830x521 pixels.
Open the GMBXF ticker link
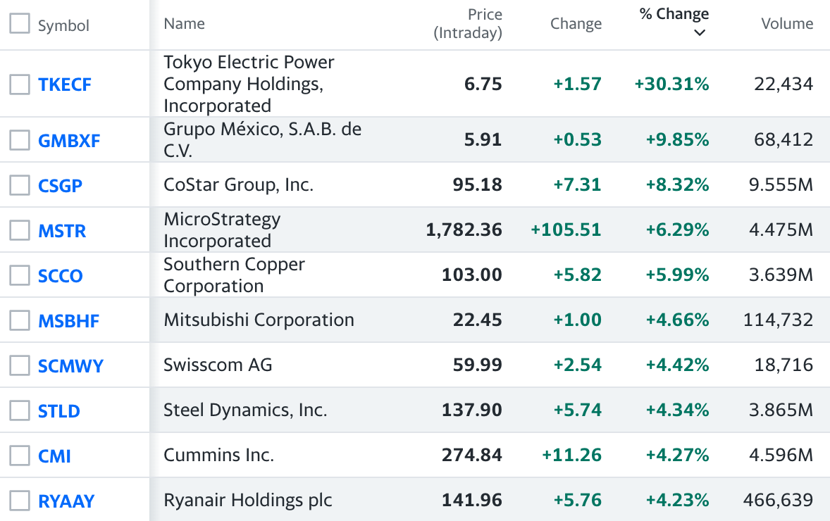(69, 141)
